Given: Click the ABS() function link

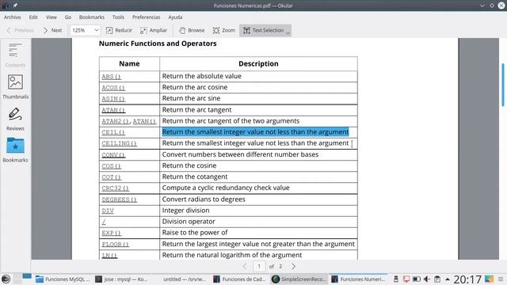Looking at the screenshot, I should click(111, 77).
